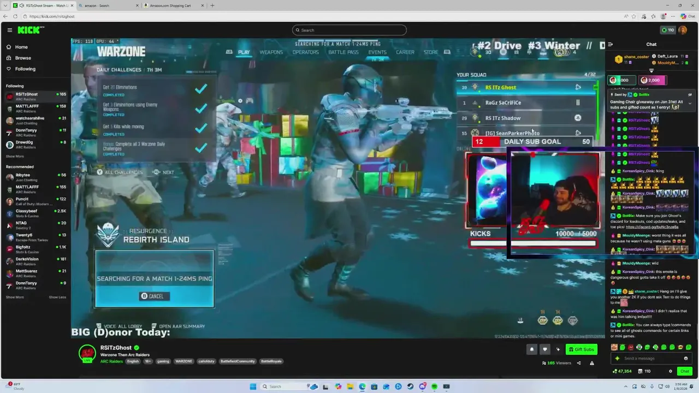Screen dimensions: 699x393
Task: Open Browse in sidebar
Action: click(x=23, y=58)
